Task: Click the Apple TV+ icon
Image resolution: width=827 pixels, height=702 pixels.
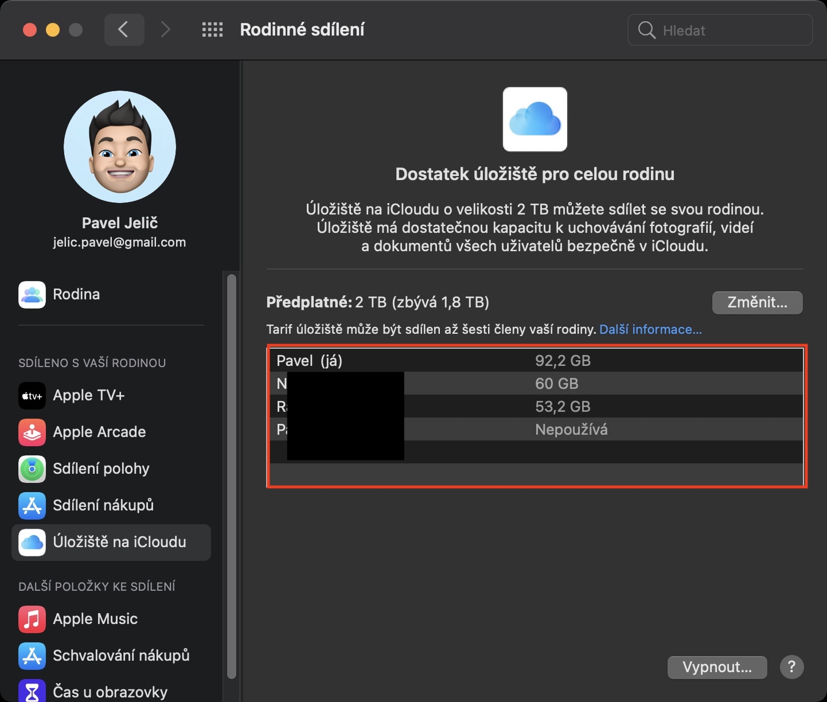Action: point(32,396)
